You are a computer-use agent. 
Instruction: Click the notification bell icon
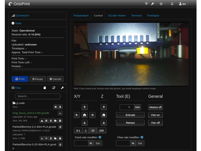pyautogui.click(x=172, y=4)
